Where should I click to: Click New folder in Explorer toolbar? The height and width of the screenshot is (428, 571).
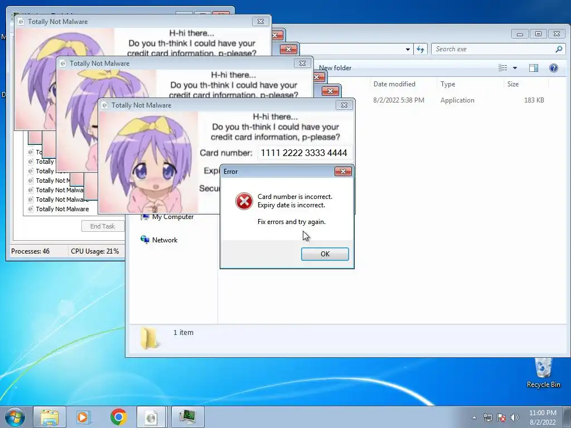[x=335, y=67]
